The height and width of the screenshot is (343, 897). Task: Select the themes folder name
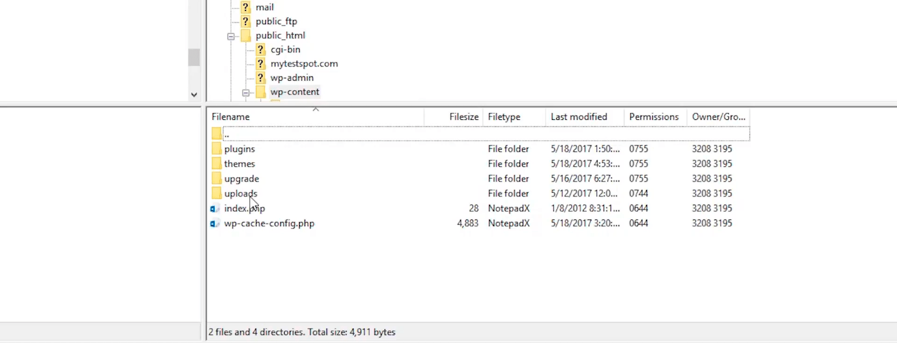[240, 164]
